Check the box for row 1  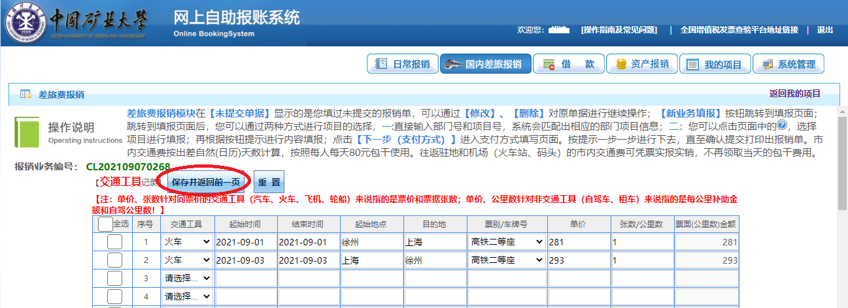[114, 242]
